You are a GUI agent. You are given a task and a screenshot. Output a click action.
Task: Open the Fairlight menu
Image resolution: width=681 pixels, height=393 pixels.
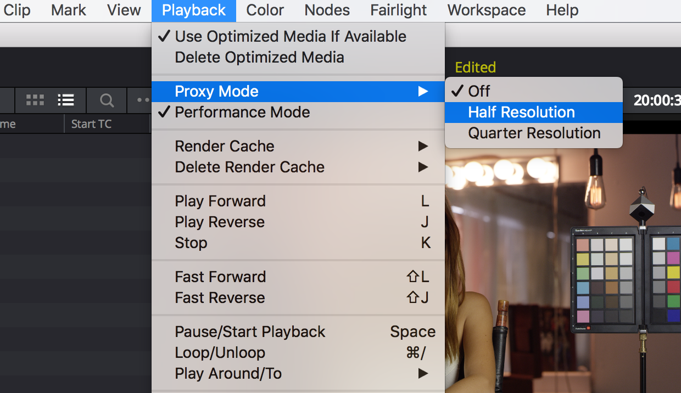[x=399, y=10]
